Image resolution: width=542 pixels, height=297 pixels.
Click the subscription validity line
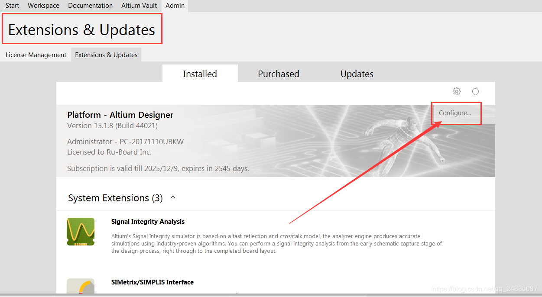pos(158,168)
